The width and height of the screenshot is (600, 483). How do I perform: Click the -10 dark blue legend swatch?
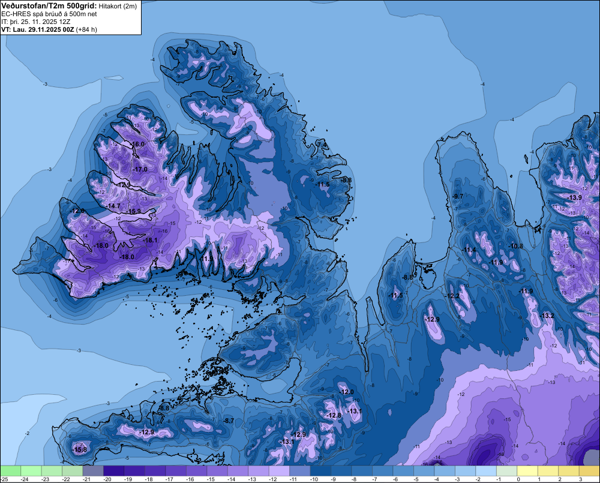pyautogui.click(x=320, y=470)
